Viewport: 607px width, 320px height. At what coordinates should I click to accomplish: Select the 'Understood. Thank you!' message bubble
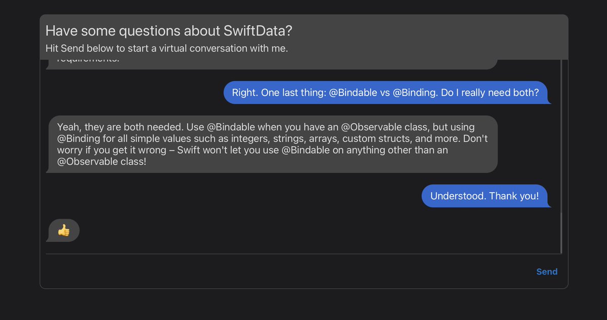tap(485, 196)
